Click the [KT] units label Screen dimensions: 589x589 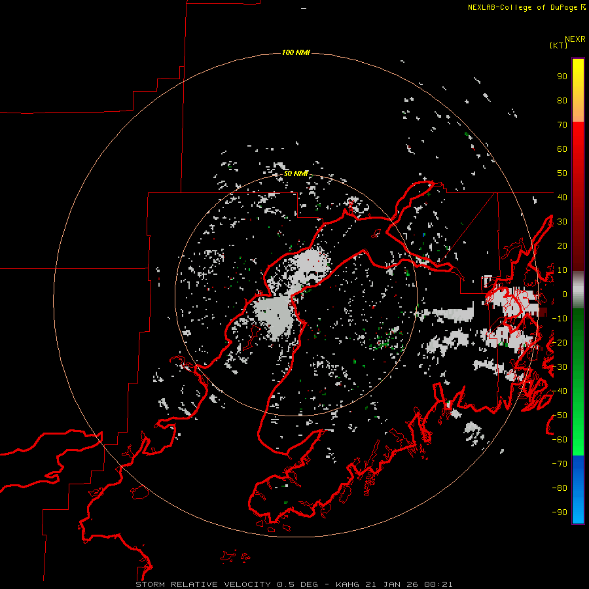point(559,45)
